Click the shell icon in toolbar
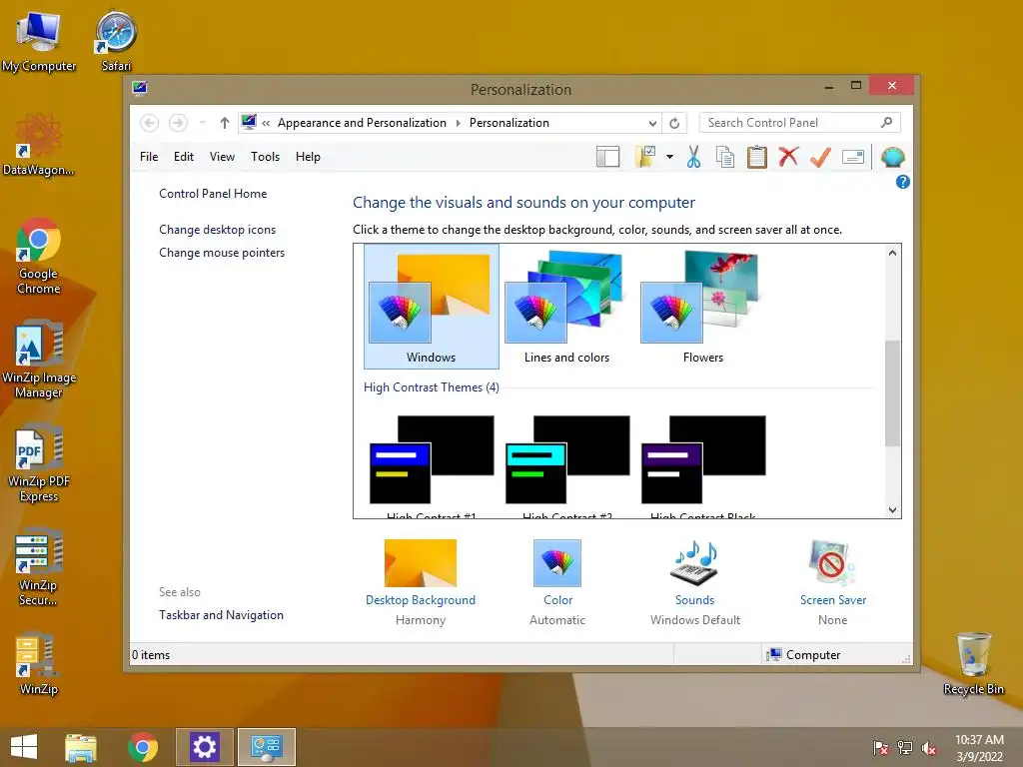The width and height of the screenshot is (1023, 767). point(892,157)
